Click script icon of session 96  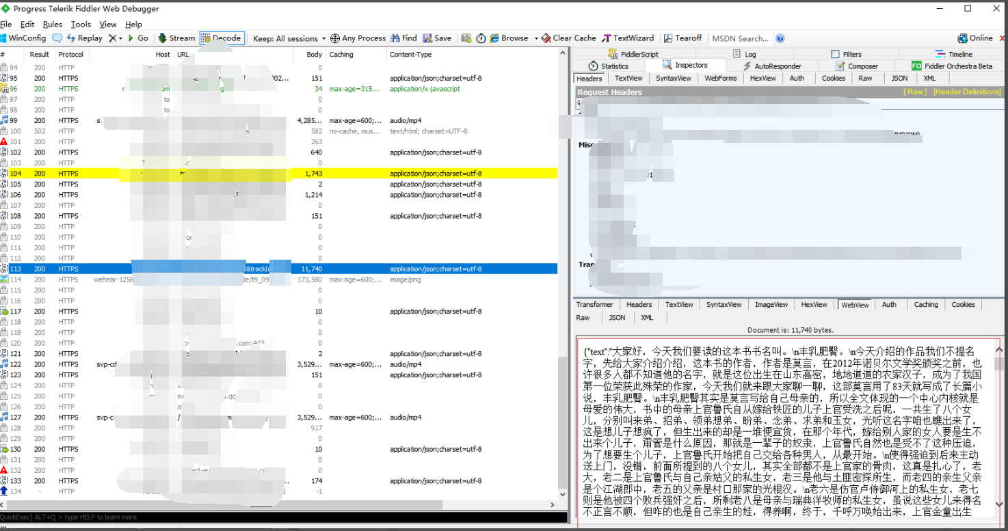4,89
